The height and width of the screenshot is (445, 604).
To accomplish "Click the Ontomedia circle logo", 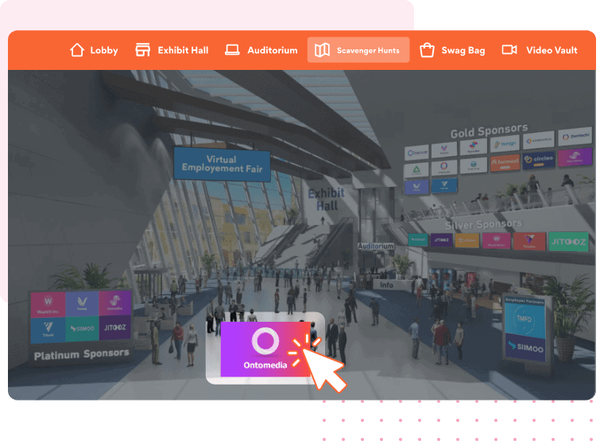I will (x=263, y=342).
